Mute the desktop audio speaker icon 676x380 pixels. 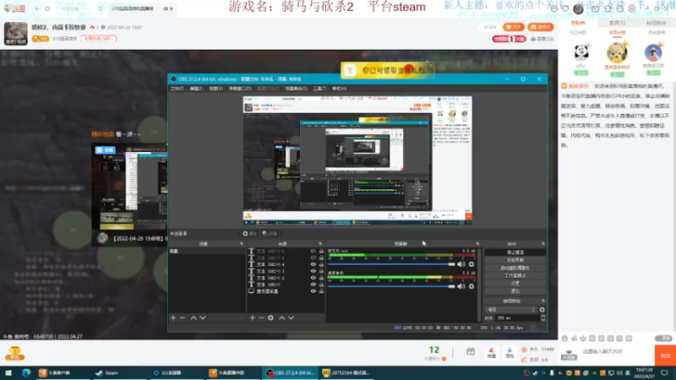tap(461, 286)
